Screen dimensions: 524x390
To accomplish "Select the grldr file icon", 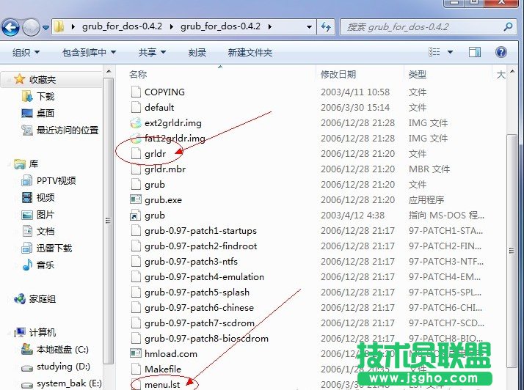I will tap(136, 154).
